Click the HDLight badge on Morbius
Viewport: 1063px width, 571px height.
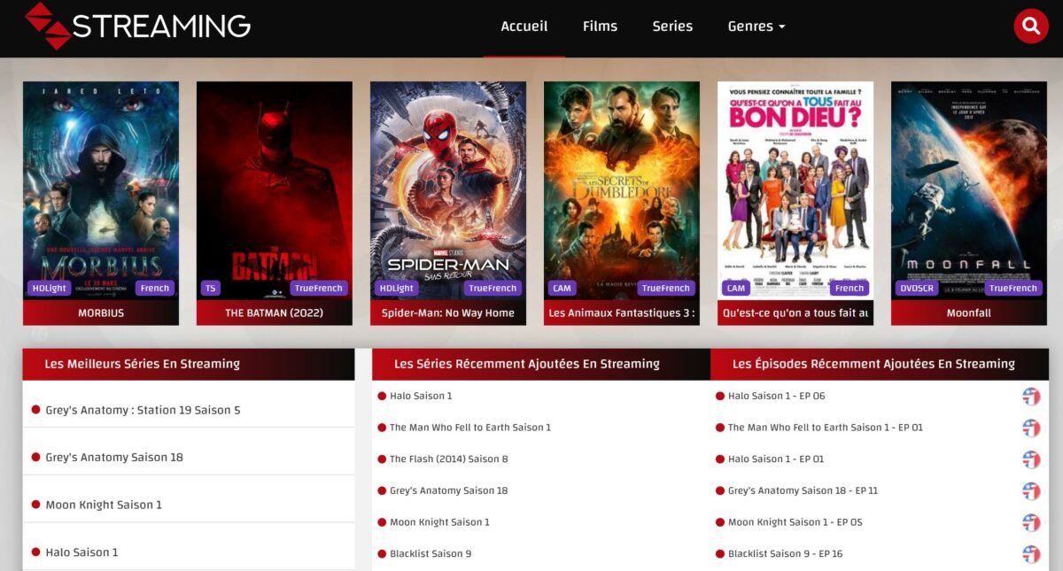coord(50,288)
